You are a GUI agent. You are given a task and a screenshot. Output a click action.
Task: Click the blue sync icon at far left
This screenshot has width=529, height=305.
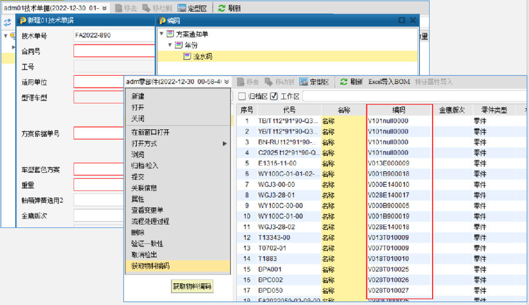7,22
